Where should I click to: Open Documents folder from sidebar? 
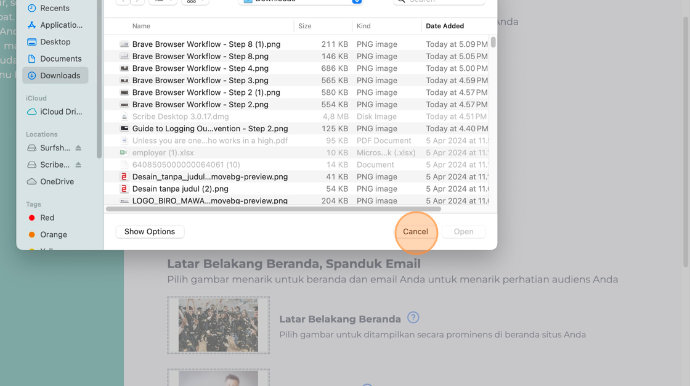(x=55, y=59)
